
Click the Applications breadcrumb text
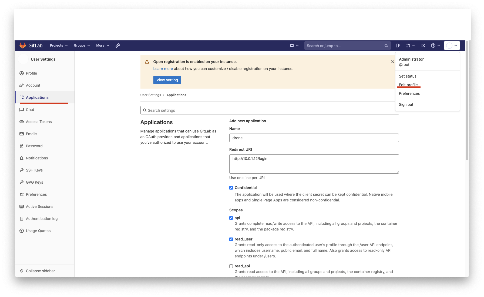(176, 95)
